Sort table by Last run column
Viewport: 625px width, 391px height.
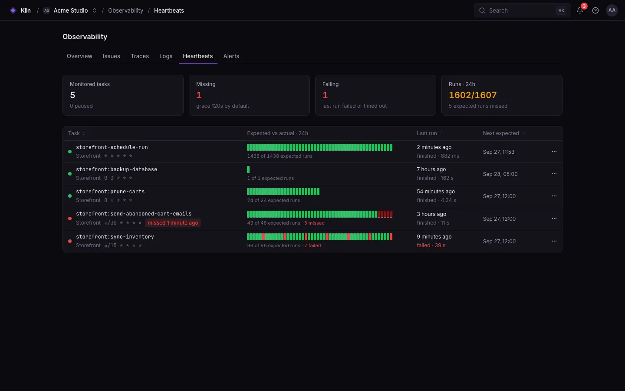(x=430, y=133)
